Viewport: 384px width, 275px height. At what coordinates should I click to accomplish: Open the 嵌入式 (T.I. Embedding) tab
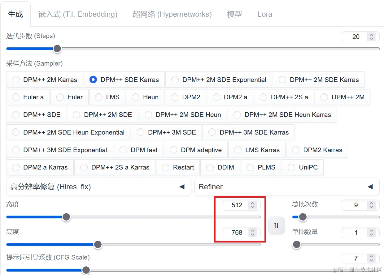pos(78,14)
